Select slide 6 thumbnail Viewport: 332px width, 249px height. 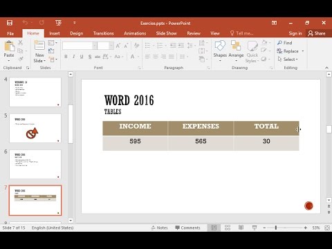click(35, 165)
